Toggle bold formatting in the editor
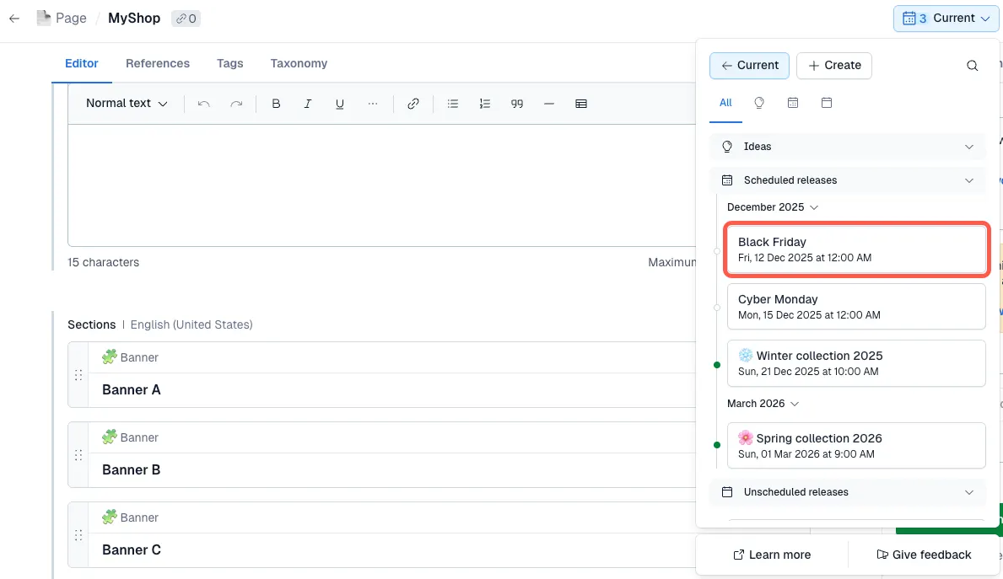This screenshot has height=579, width=1003. pyautogui.click(x=276, y=103)
